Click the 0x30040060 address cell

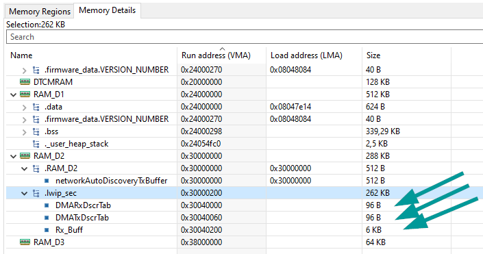click(201, 218)
